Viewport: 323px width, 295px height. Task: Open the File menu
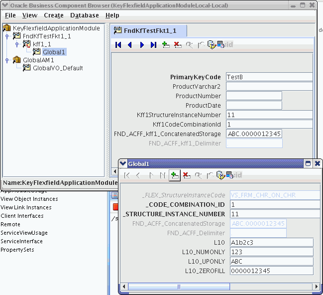10,15
